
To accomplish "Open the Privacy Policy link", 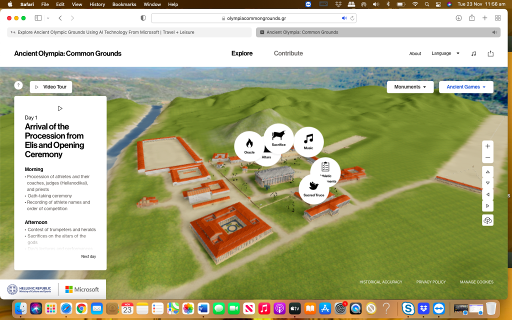I will [431, 282].
